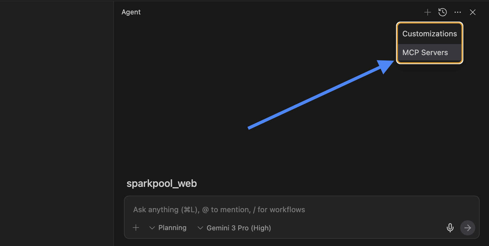Click the Agent panel title
Image resolution: width=489 pixels, height=246 pixels.
tap(131, 12)
